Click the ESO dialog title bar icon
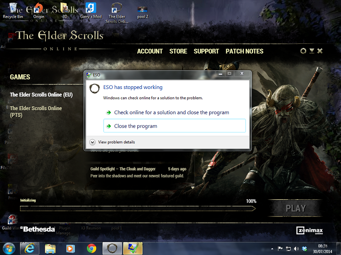341x255 pixels. [x=88, y=75]
